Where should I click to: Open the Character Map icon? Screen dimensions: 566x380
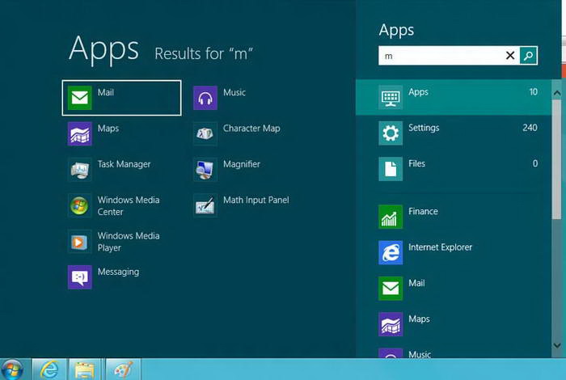pyautogui.click(x=205, y=133)
